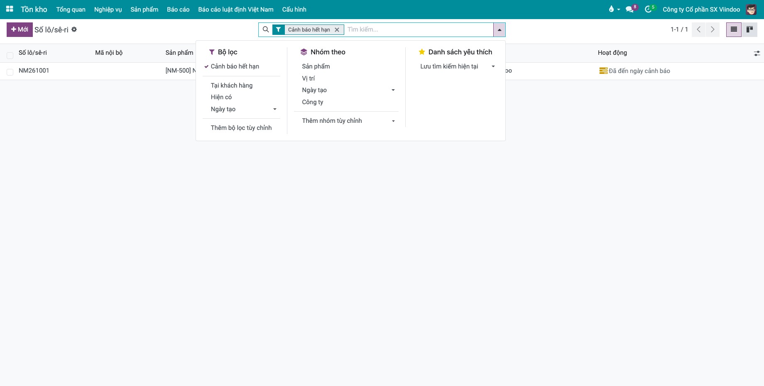764x386 pixels.
Task: Collapse the search options dropdown toggle
Action: pyautogui.click(x=499, y=29)
